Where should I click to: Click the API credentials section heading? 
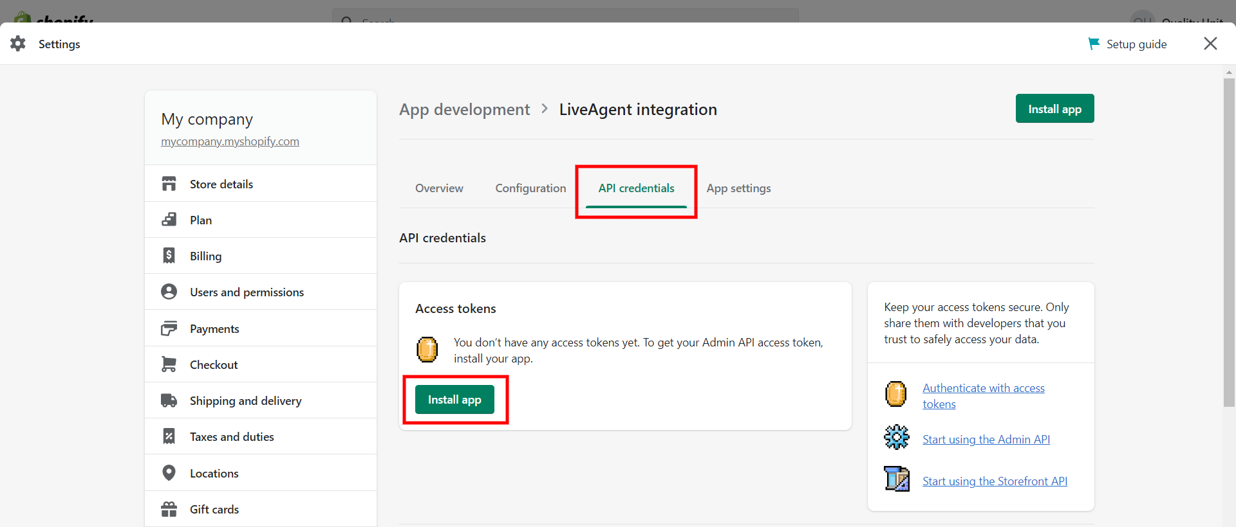442,238
